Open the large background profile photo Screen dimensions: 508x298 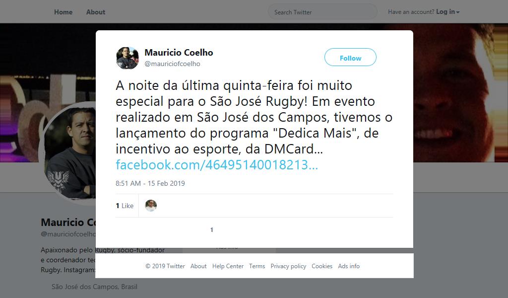point(69,153)
